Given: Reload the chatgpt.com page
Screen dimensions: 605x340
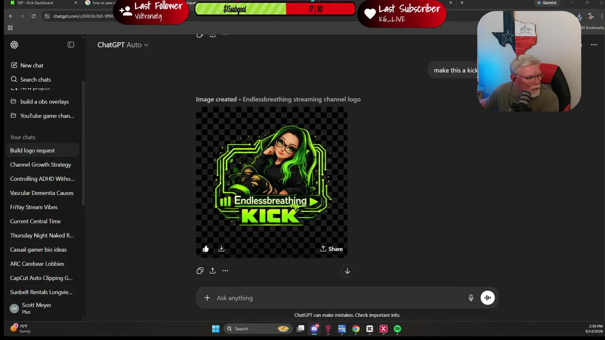Looking at the screenshot, I should point(34,16).
